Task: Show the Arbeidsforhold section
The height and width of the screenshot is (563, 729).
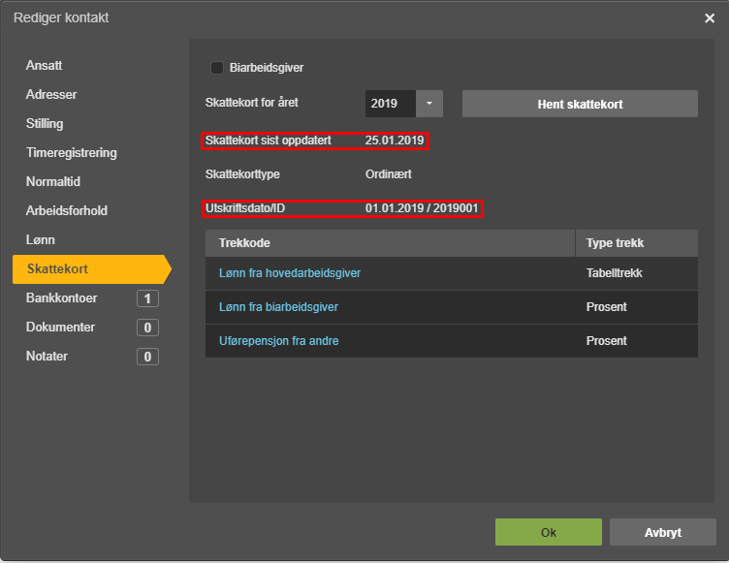Action: click(67, 210)
